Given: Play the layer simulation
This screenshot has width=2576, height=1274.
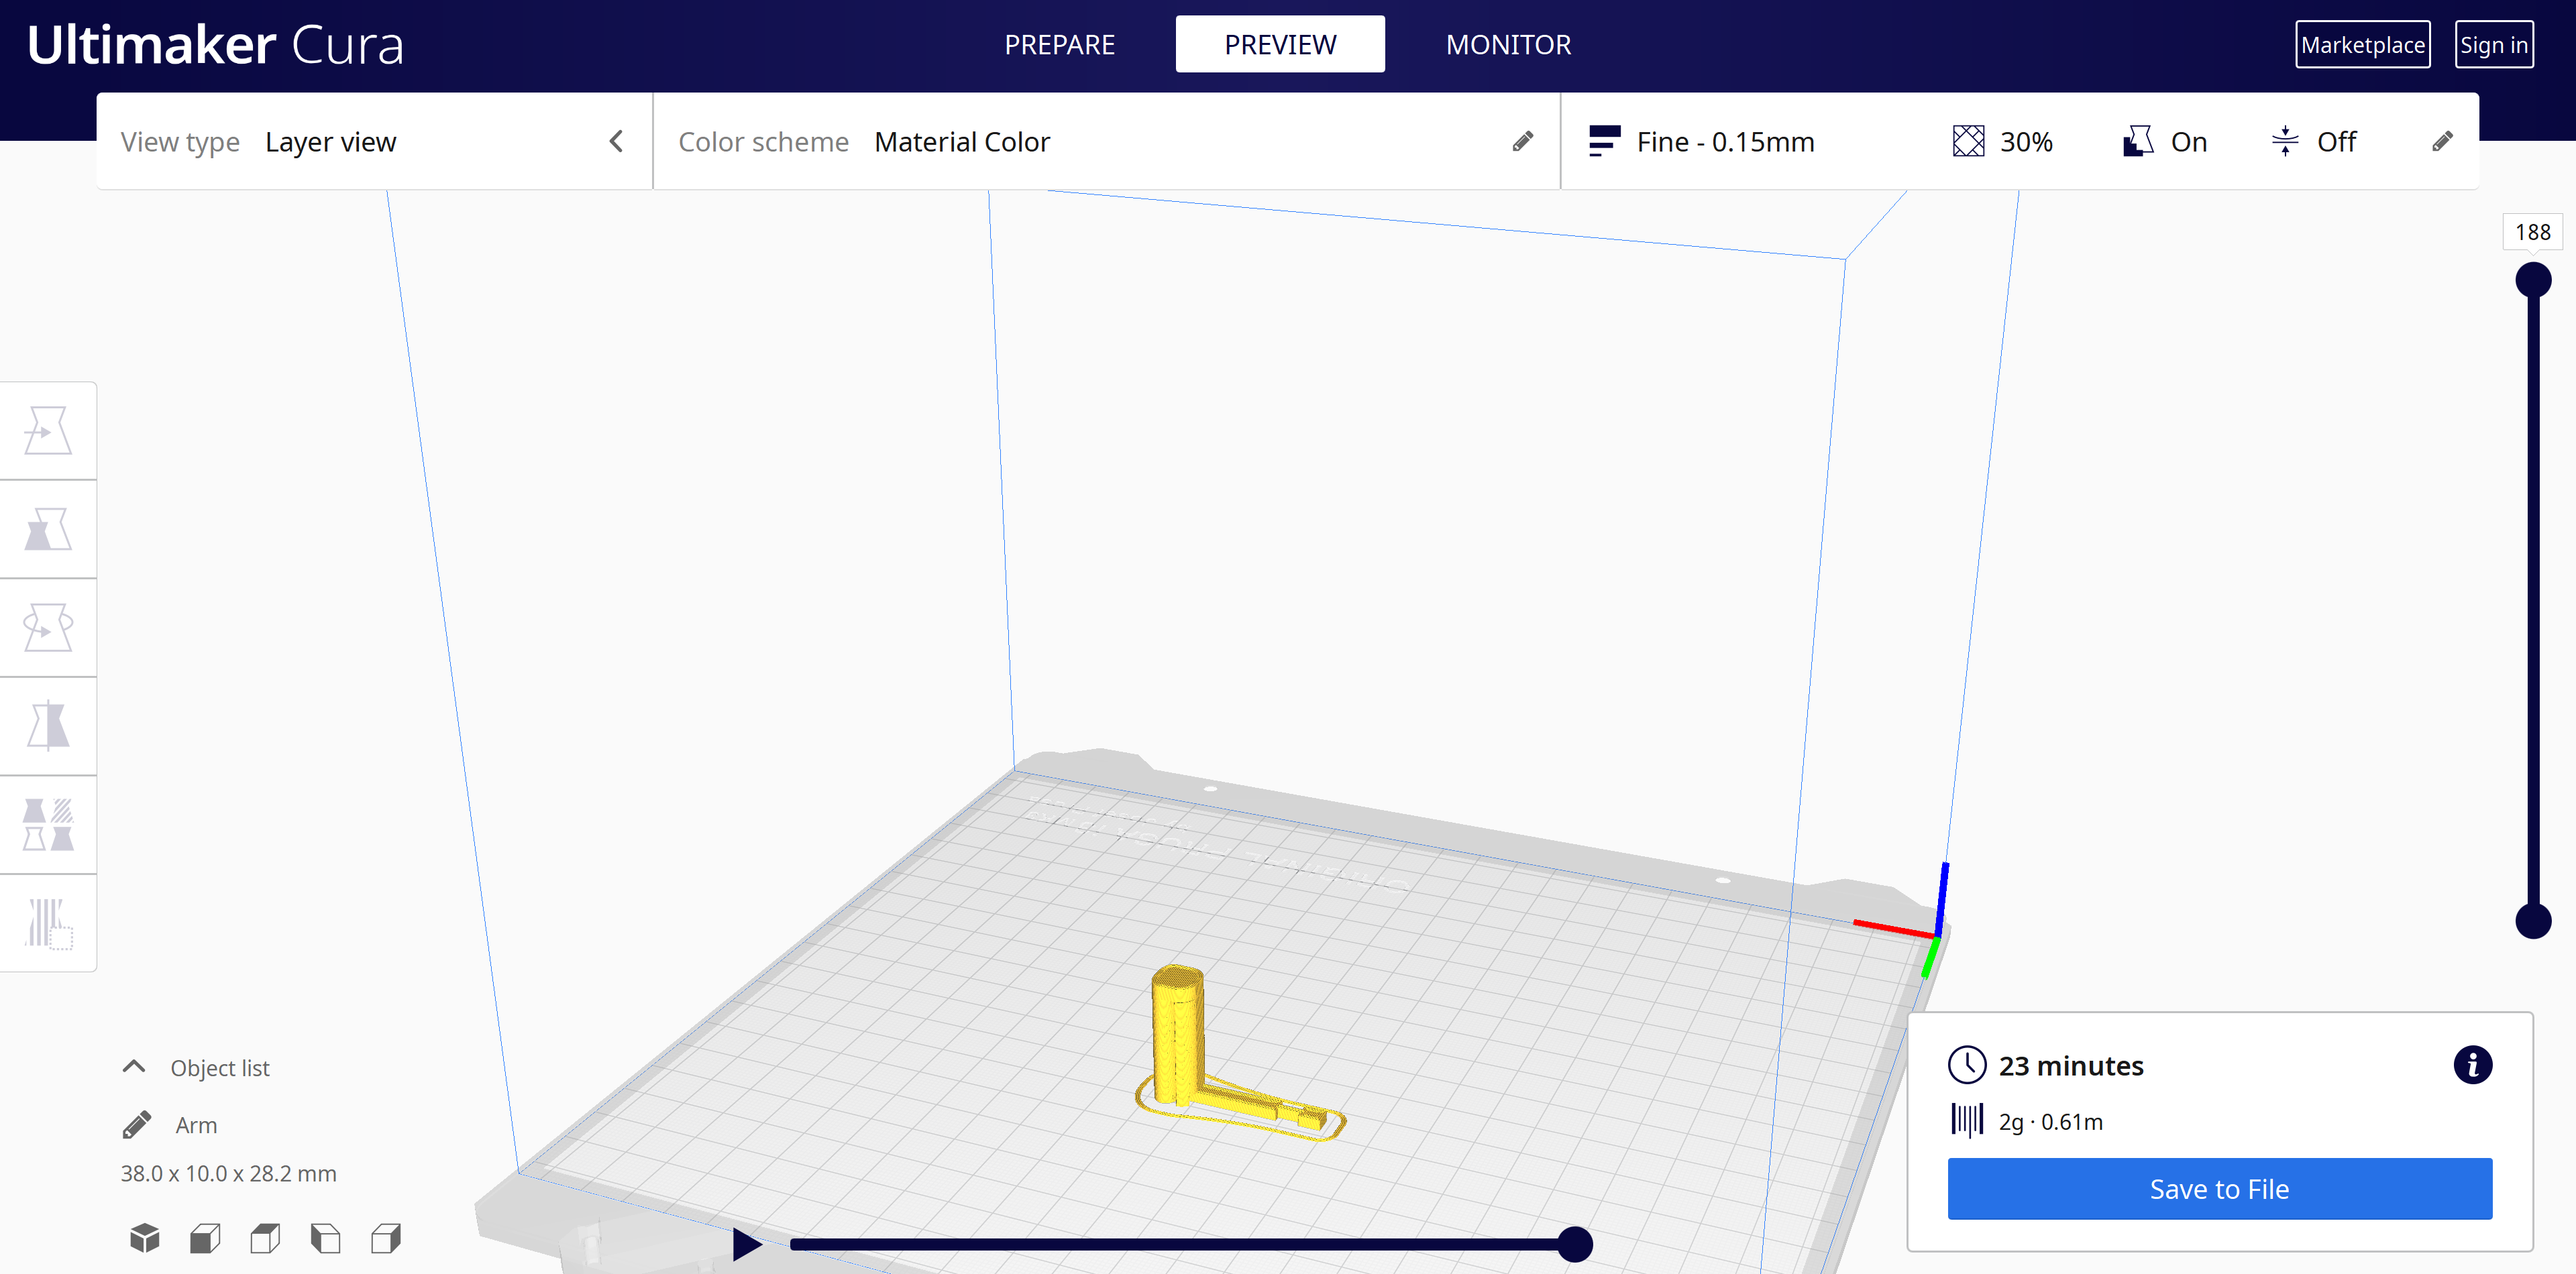Looking at the screenshot, I should [746, 1244].
